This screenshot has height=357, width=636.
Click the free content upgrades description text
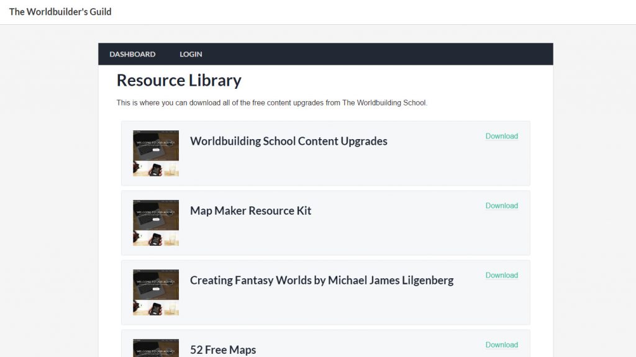click(272, 102)
